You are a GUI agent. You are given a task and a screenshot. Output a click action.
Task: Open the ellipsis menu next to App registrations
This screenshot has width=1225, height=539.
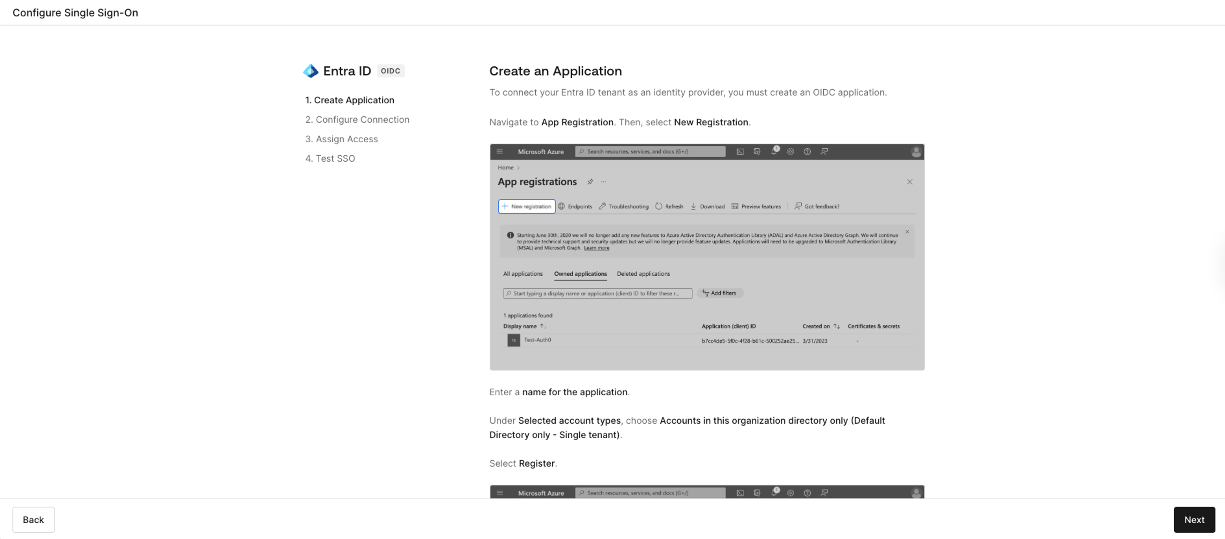pos(604,182)
